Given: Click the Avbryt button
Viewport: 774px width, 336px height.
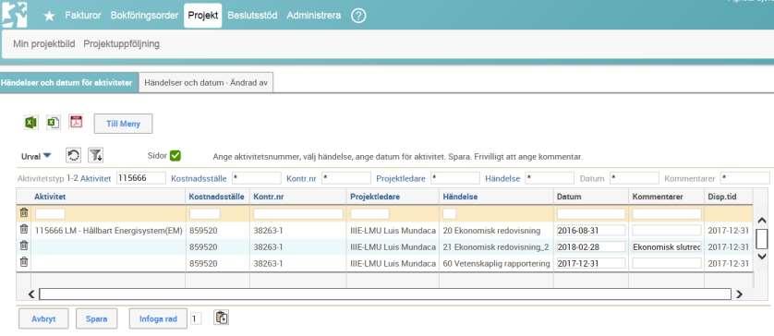Looking at the screenshot, I should 43,318.
